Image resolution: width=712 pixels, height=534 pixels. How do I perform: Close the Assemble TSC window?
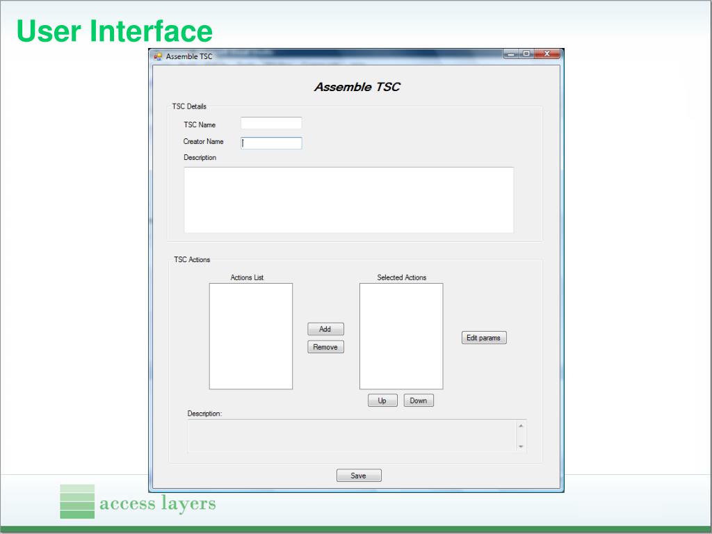(547, 54)
